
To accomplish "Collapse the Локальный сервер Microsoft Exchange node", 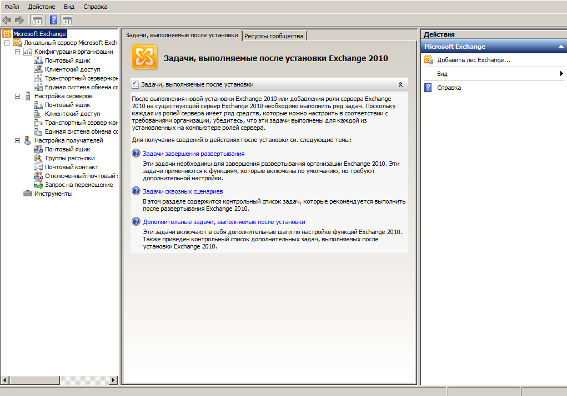I will tap(7, 43).
